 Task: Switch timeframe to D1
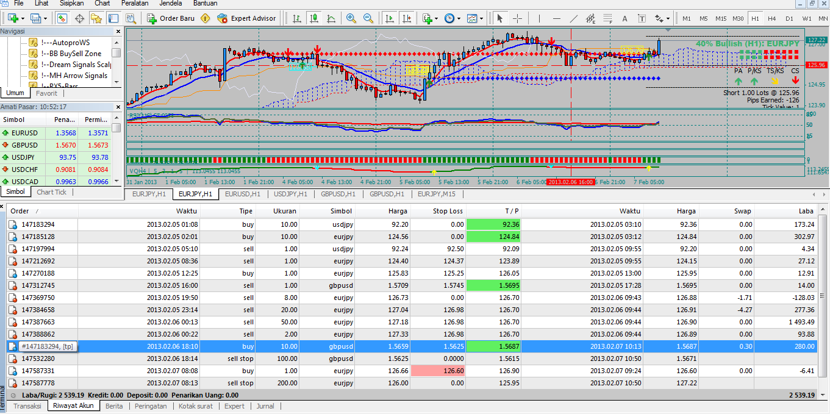(789, 18)
